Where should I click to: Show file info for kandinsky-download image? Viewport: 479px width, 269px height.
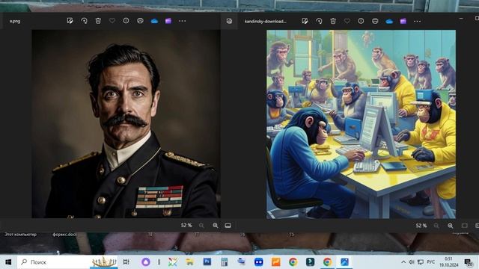click(361, 21)
